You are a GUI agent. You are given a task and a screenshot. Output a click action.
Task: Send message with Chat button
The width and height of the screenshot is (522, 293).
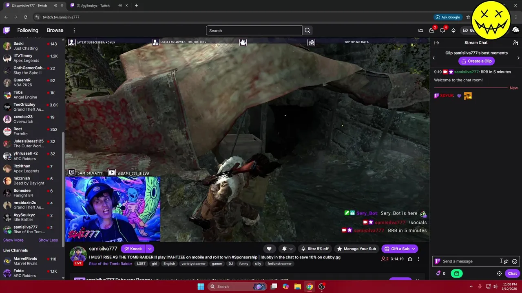[x=512, y=273]
